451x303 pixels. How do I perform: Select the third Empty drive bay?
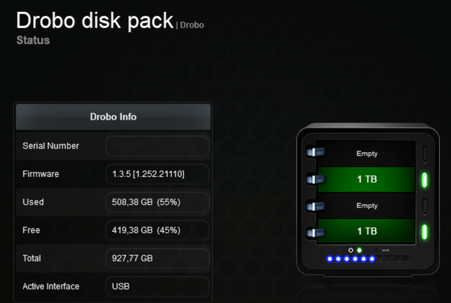tap(367, 206)
